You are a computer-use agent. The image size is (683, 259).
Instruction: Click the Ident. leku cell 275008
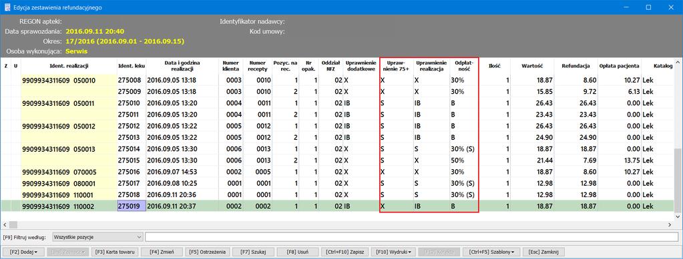pos(131,81)
